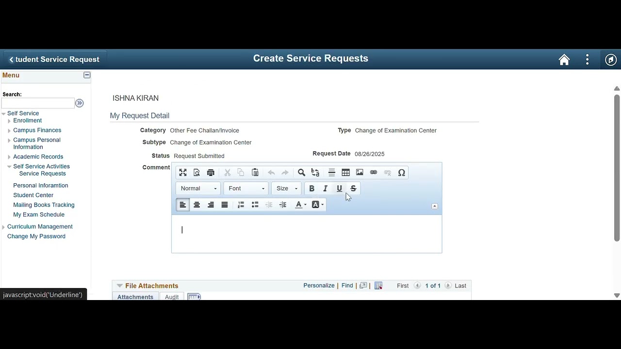Toggle strikethrough formatting

(x=353, y=189)
